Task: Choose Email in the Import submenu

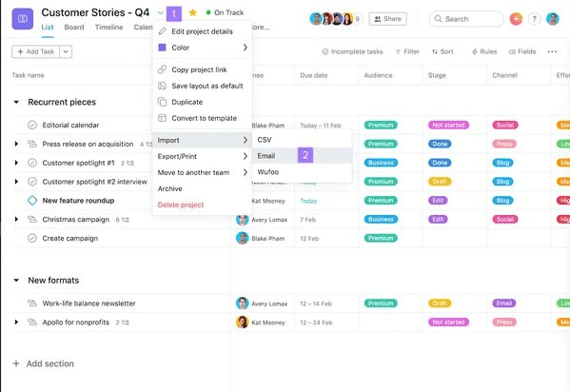Action: [x=302, y=156]
